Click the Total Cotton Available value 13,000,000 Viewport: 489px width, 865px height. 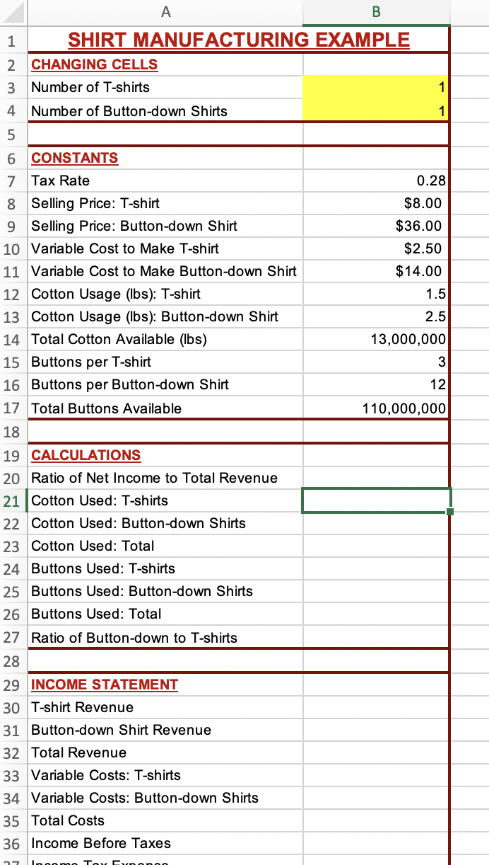pos(376,339)
